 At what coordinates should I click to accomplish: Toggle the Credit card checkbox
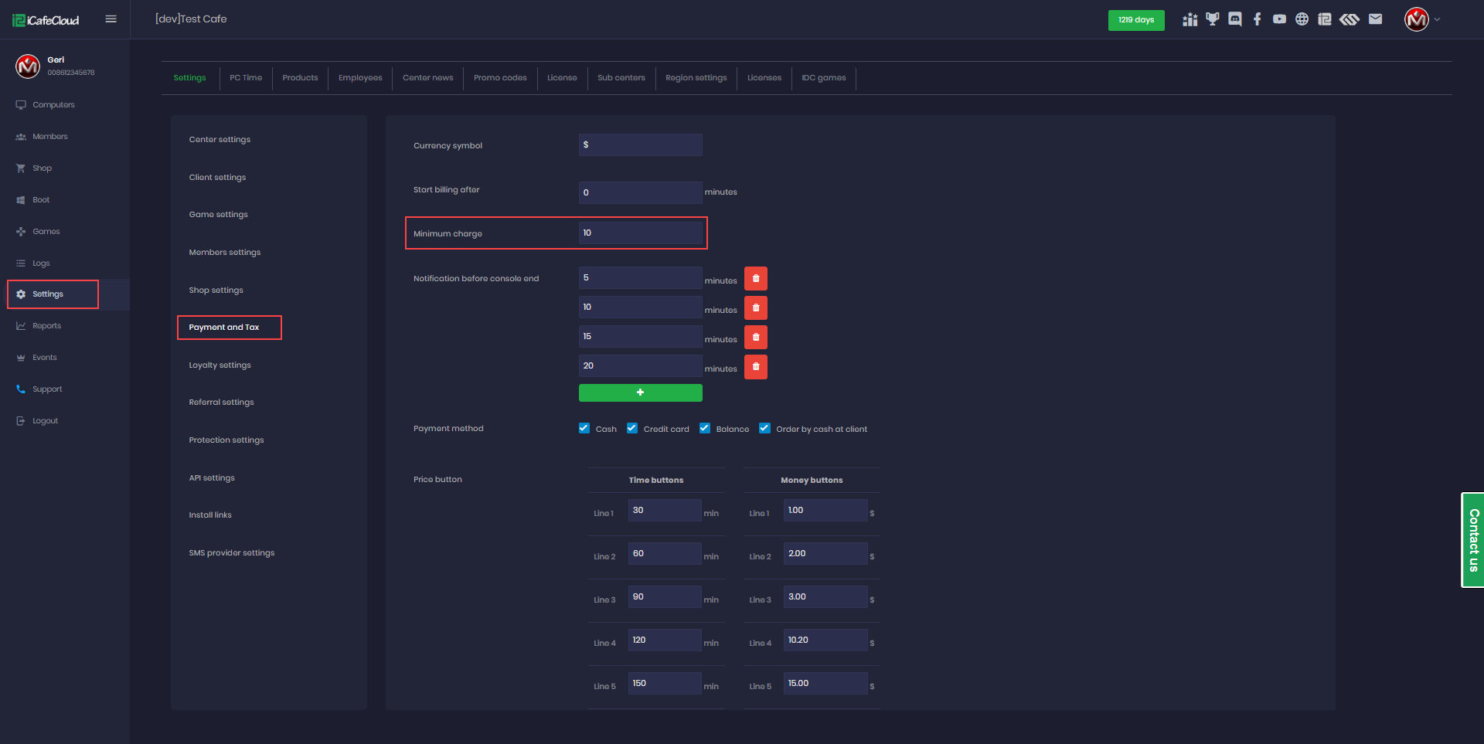pyautogui.click(x=632, y=428)
